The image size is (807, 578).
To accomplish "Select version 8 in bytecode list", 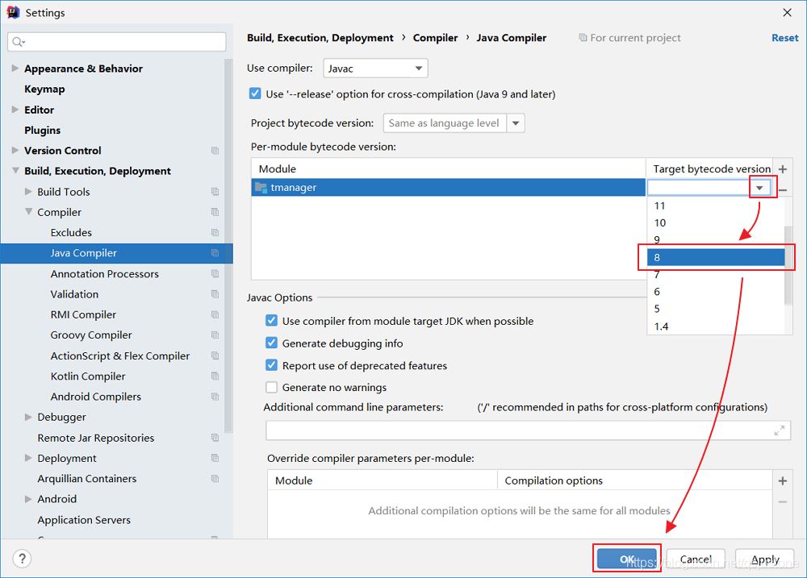I will click(x=715, y=258).
